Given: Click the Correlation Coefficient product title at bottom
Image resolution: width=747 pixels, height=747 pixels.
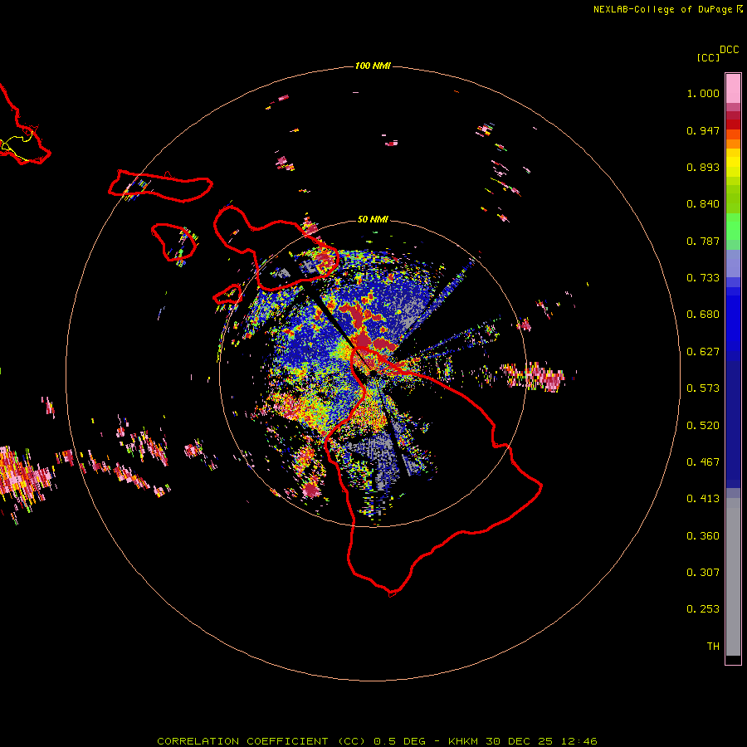Looking at the screenshot, I should [x=377, y=741].
